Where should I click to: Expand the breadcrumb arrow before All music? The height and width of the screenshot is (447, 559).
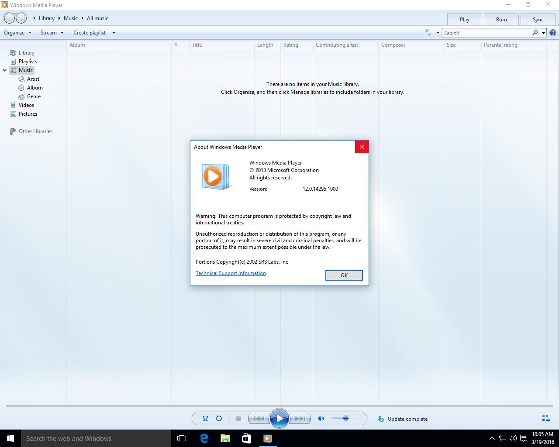[82, 18]
